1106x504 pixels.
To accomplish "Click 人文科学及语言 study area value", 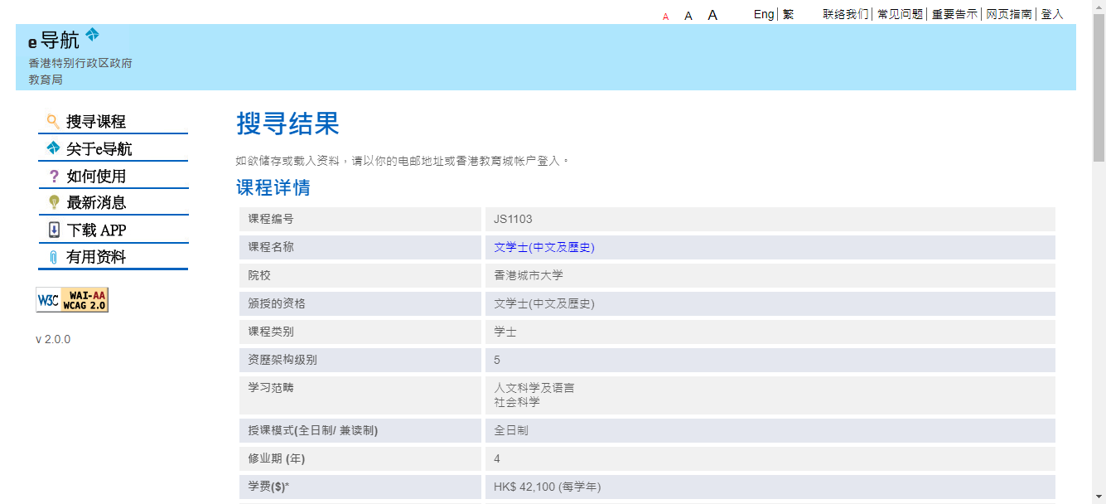I will coord(534,388).
